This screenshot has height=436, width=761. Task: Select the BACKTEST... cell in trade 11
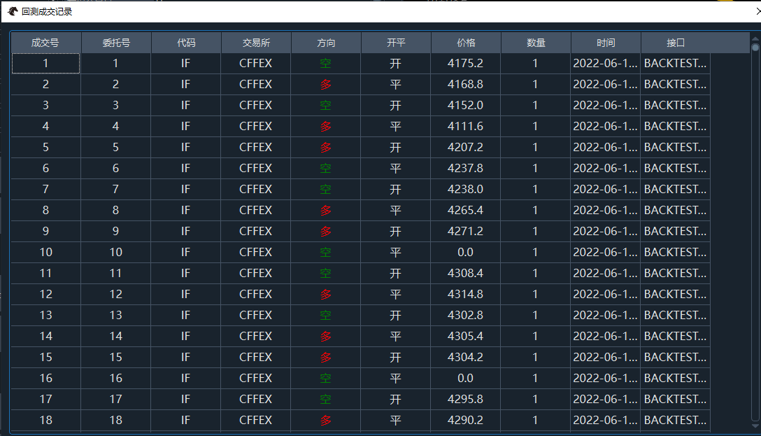click(675, 273)
